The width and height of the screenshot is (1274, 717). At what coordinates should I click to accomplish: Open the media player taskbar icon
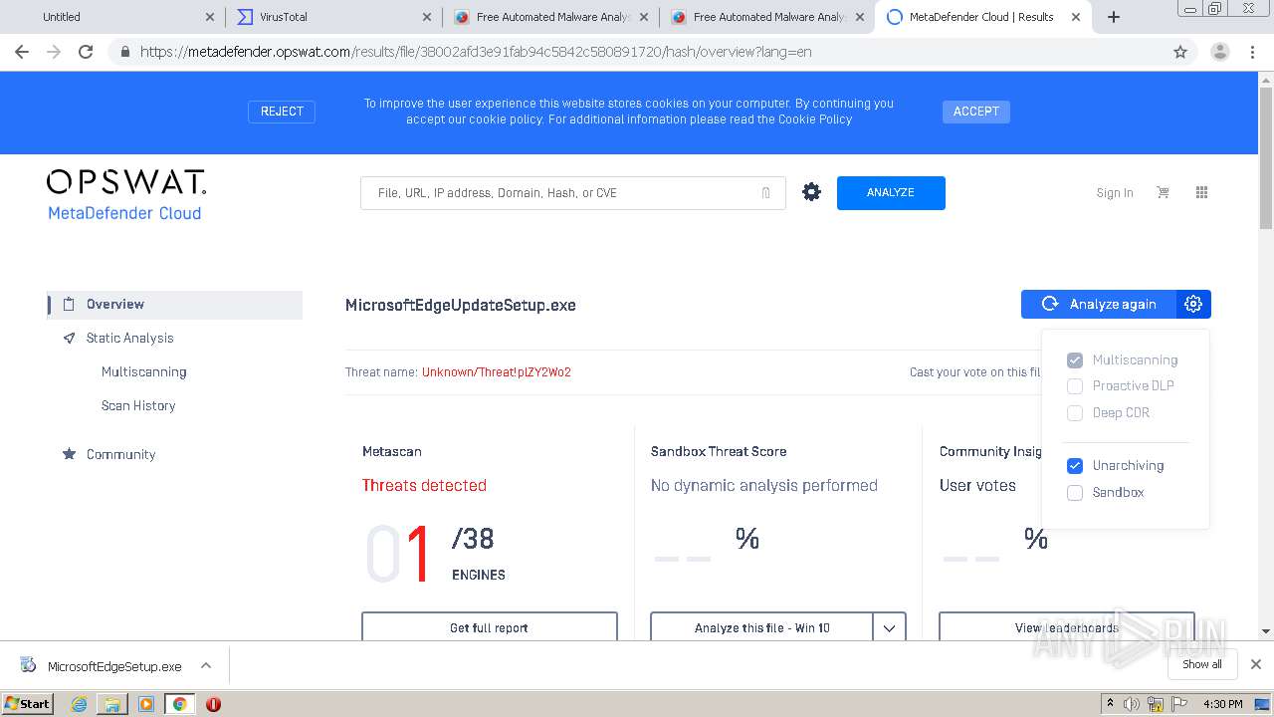point(146,704)
